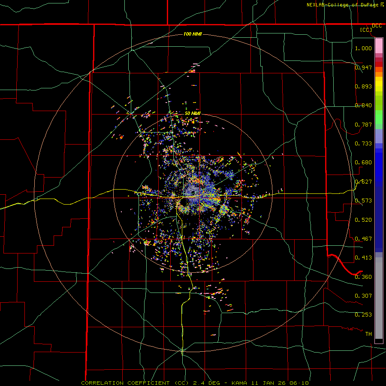The width and height of the screenshot is (386, 386).
Task: Select the 0.360 scale value
Action: 363,277
